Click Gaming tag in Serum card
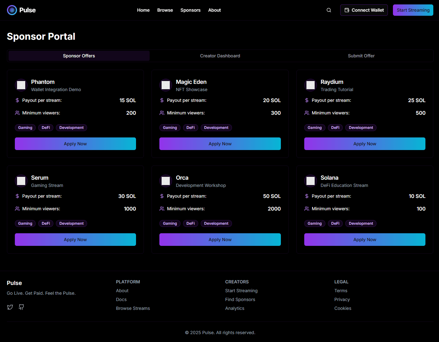Screen dimensions: 439x342 (x=25, y=223)
